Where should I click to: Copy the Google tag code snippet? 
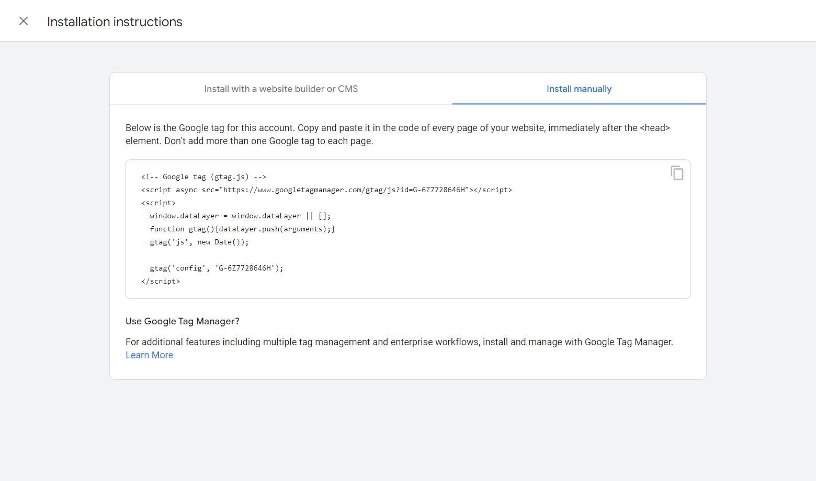[x=677, y=173]
